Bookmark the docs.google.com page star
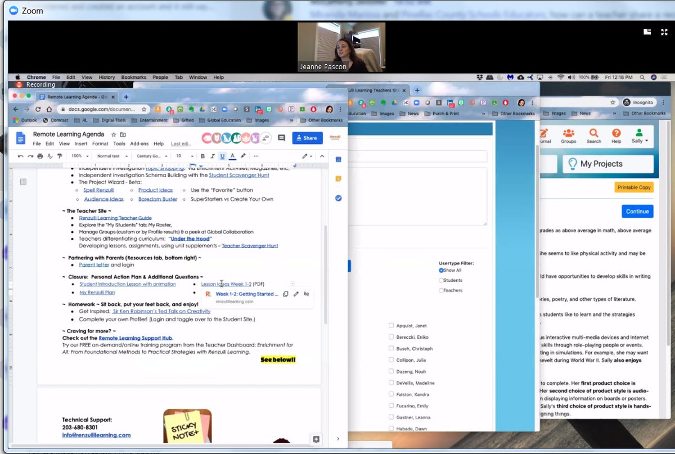675x454 pixels. tap(144, 109)
